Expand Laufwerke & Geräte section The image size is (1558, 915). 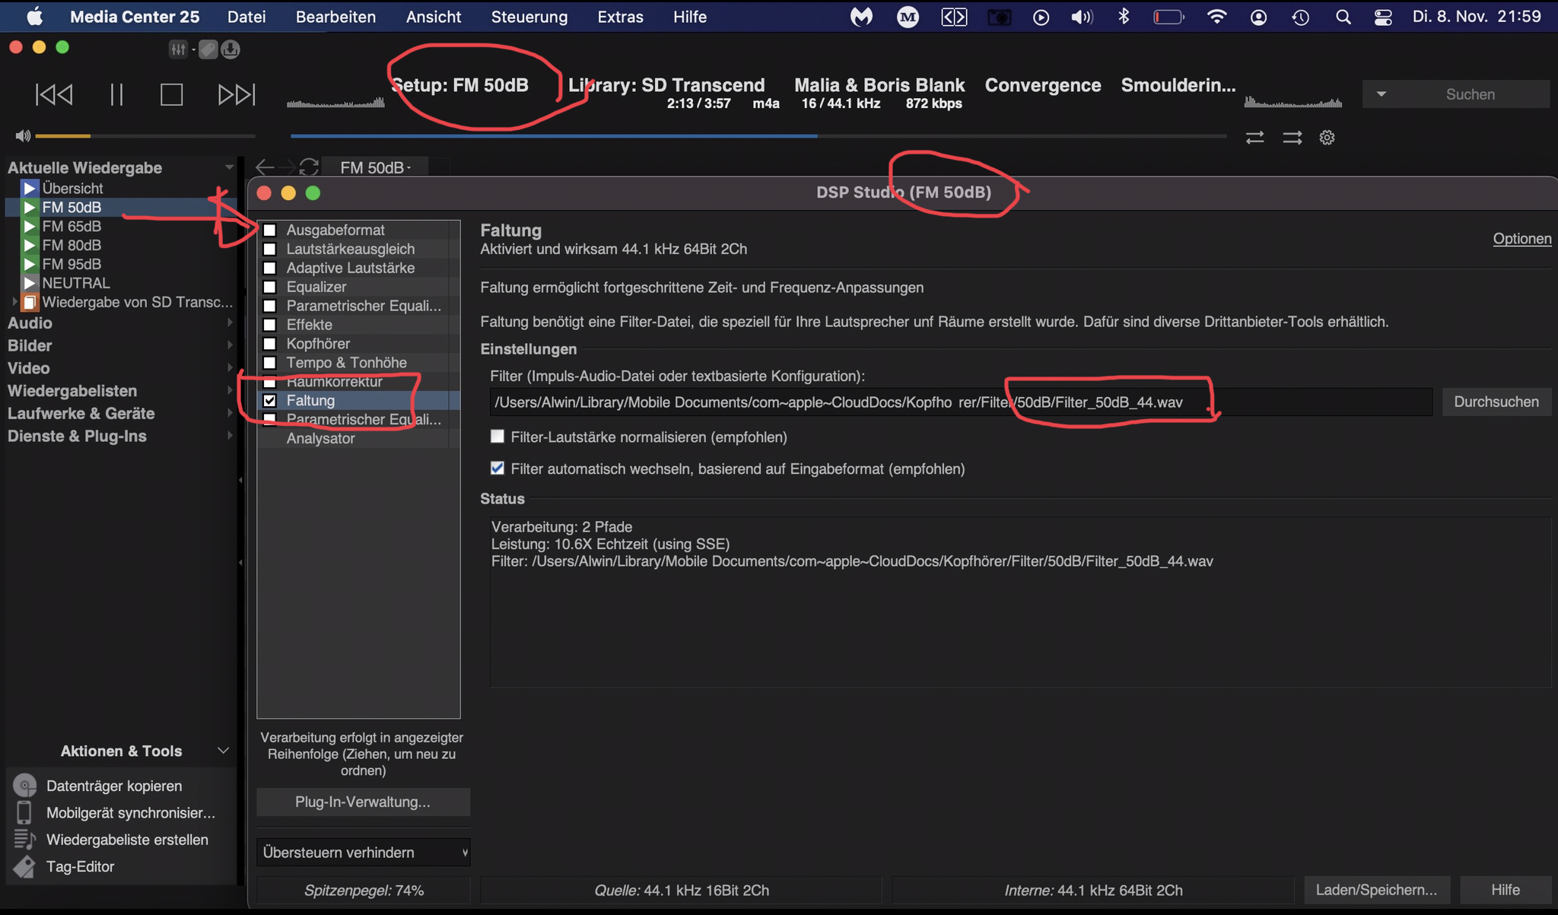click(230, 413)
